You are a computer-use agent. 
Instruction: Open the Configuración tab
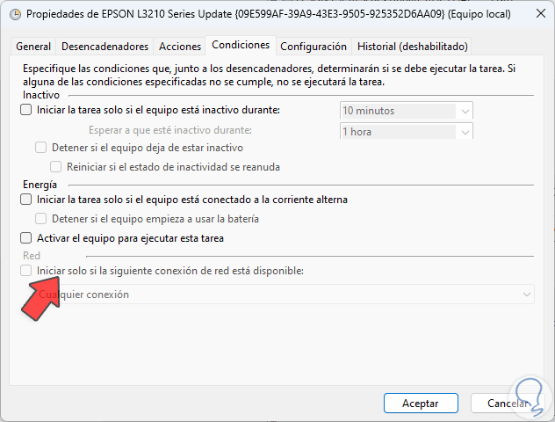314,47
